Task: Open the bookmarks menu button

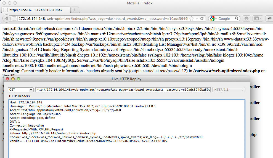Action: [x=258, y=18]
